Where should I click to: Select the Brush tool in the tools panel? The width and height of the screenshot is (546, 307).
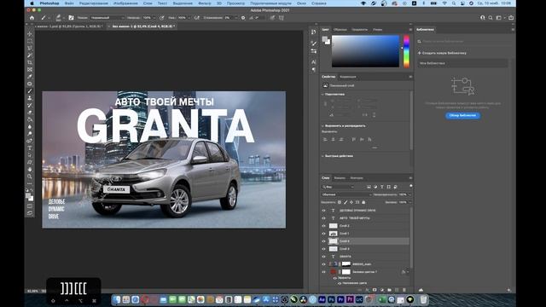(x=30, y=91)
